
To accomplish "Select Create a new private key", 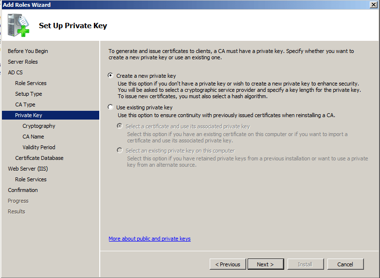I will point(111,76).
